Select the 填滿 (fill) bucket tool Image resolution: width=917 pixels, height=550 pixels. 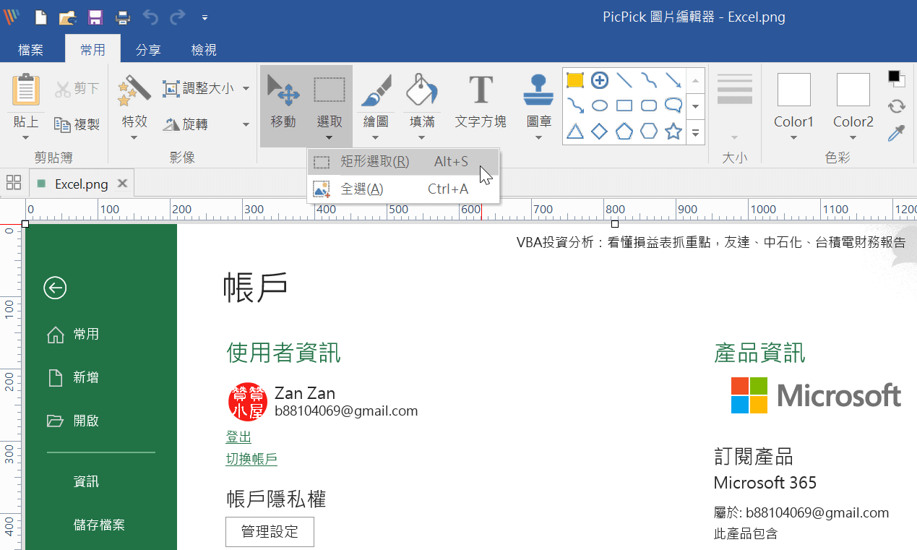pyautogui.click(x=422, y=90)
